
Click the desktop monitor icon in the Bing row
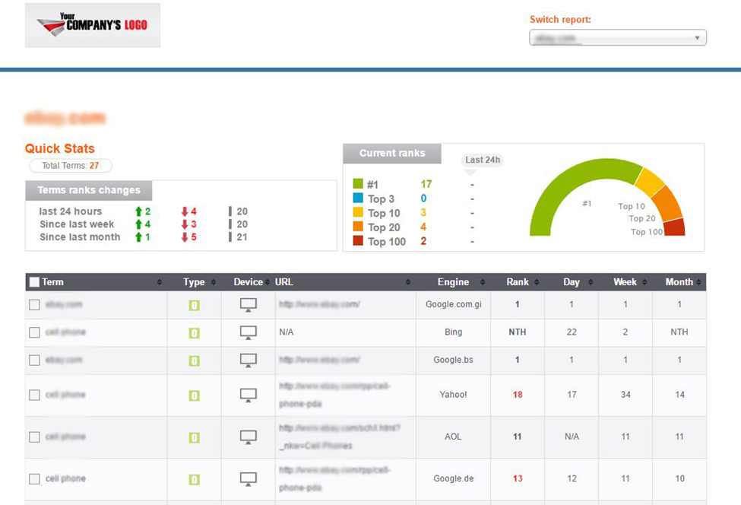coord(249,332)
